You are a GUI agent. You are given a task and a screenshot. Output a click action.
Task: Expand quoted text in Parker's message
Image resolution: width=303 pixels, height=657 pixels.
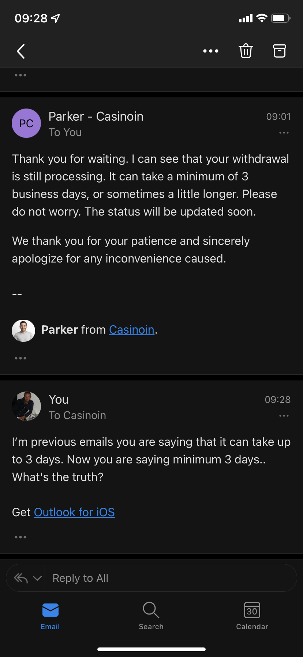click(x=20, y=358)
